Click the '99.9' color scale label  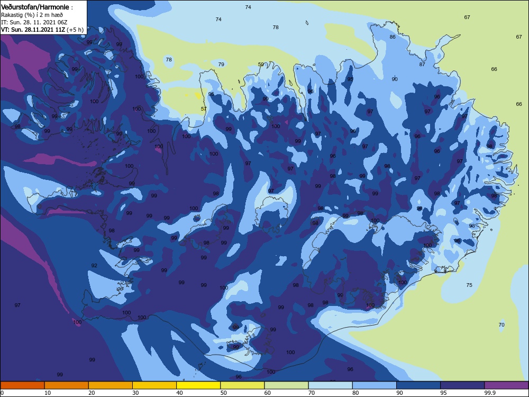pyautogui.click(x=490, y=393)
